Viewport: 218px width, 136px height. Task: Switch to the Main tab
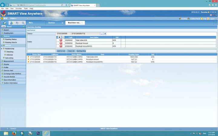31,23
